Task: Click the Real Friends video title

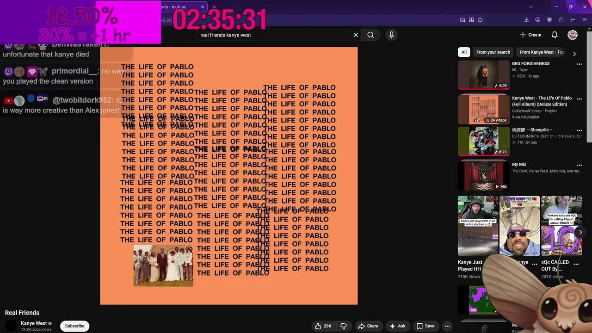Action: pos(22,313)
